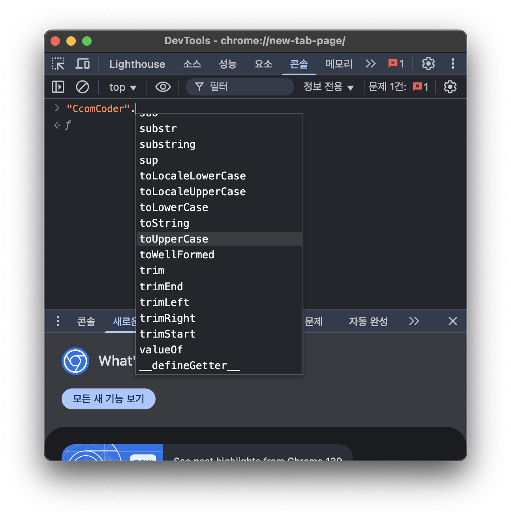Open the 자동 완성 drawer tab
The height and width of the screenshot is (519, 511).
point(368,321)
